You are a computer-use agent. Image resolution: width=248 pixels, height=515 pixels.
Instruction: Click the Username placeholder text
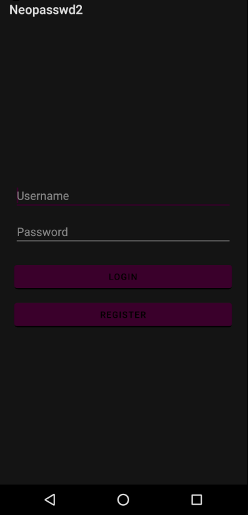pos(43,196)
